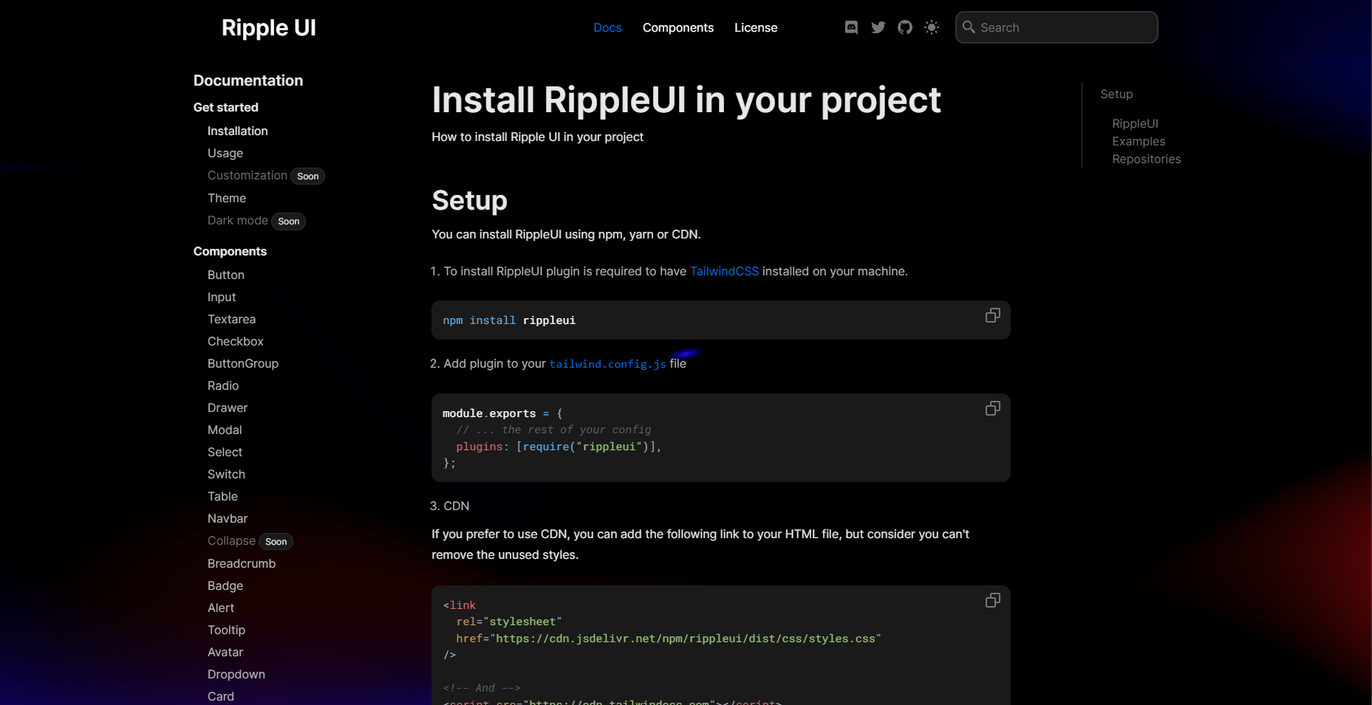Open Navbar component docs
This screenshot has height=705, width=1372.
(x=227, y=518)
